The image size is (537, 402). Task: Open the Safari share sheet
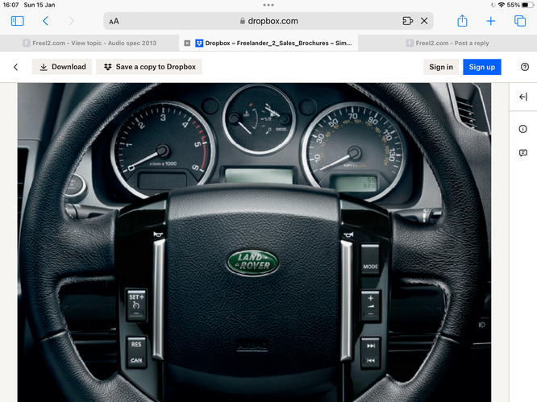[x=462, y=20]
